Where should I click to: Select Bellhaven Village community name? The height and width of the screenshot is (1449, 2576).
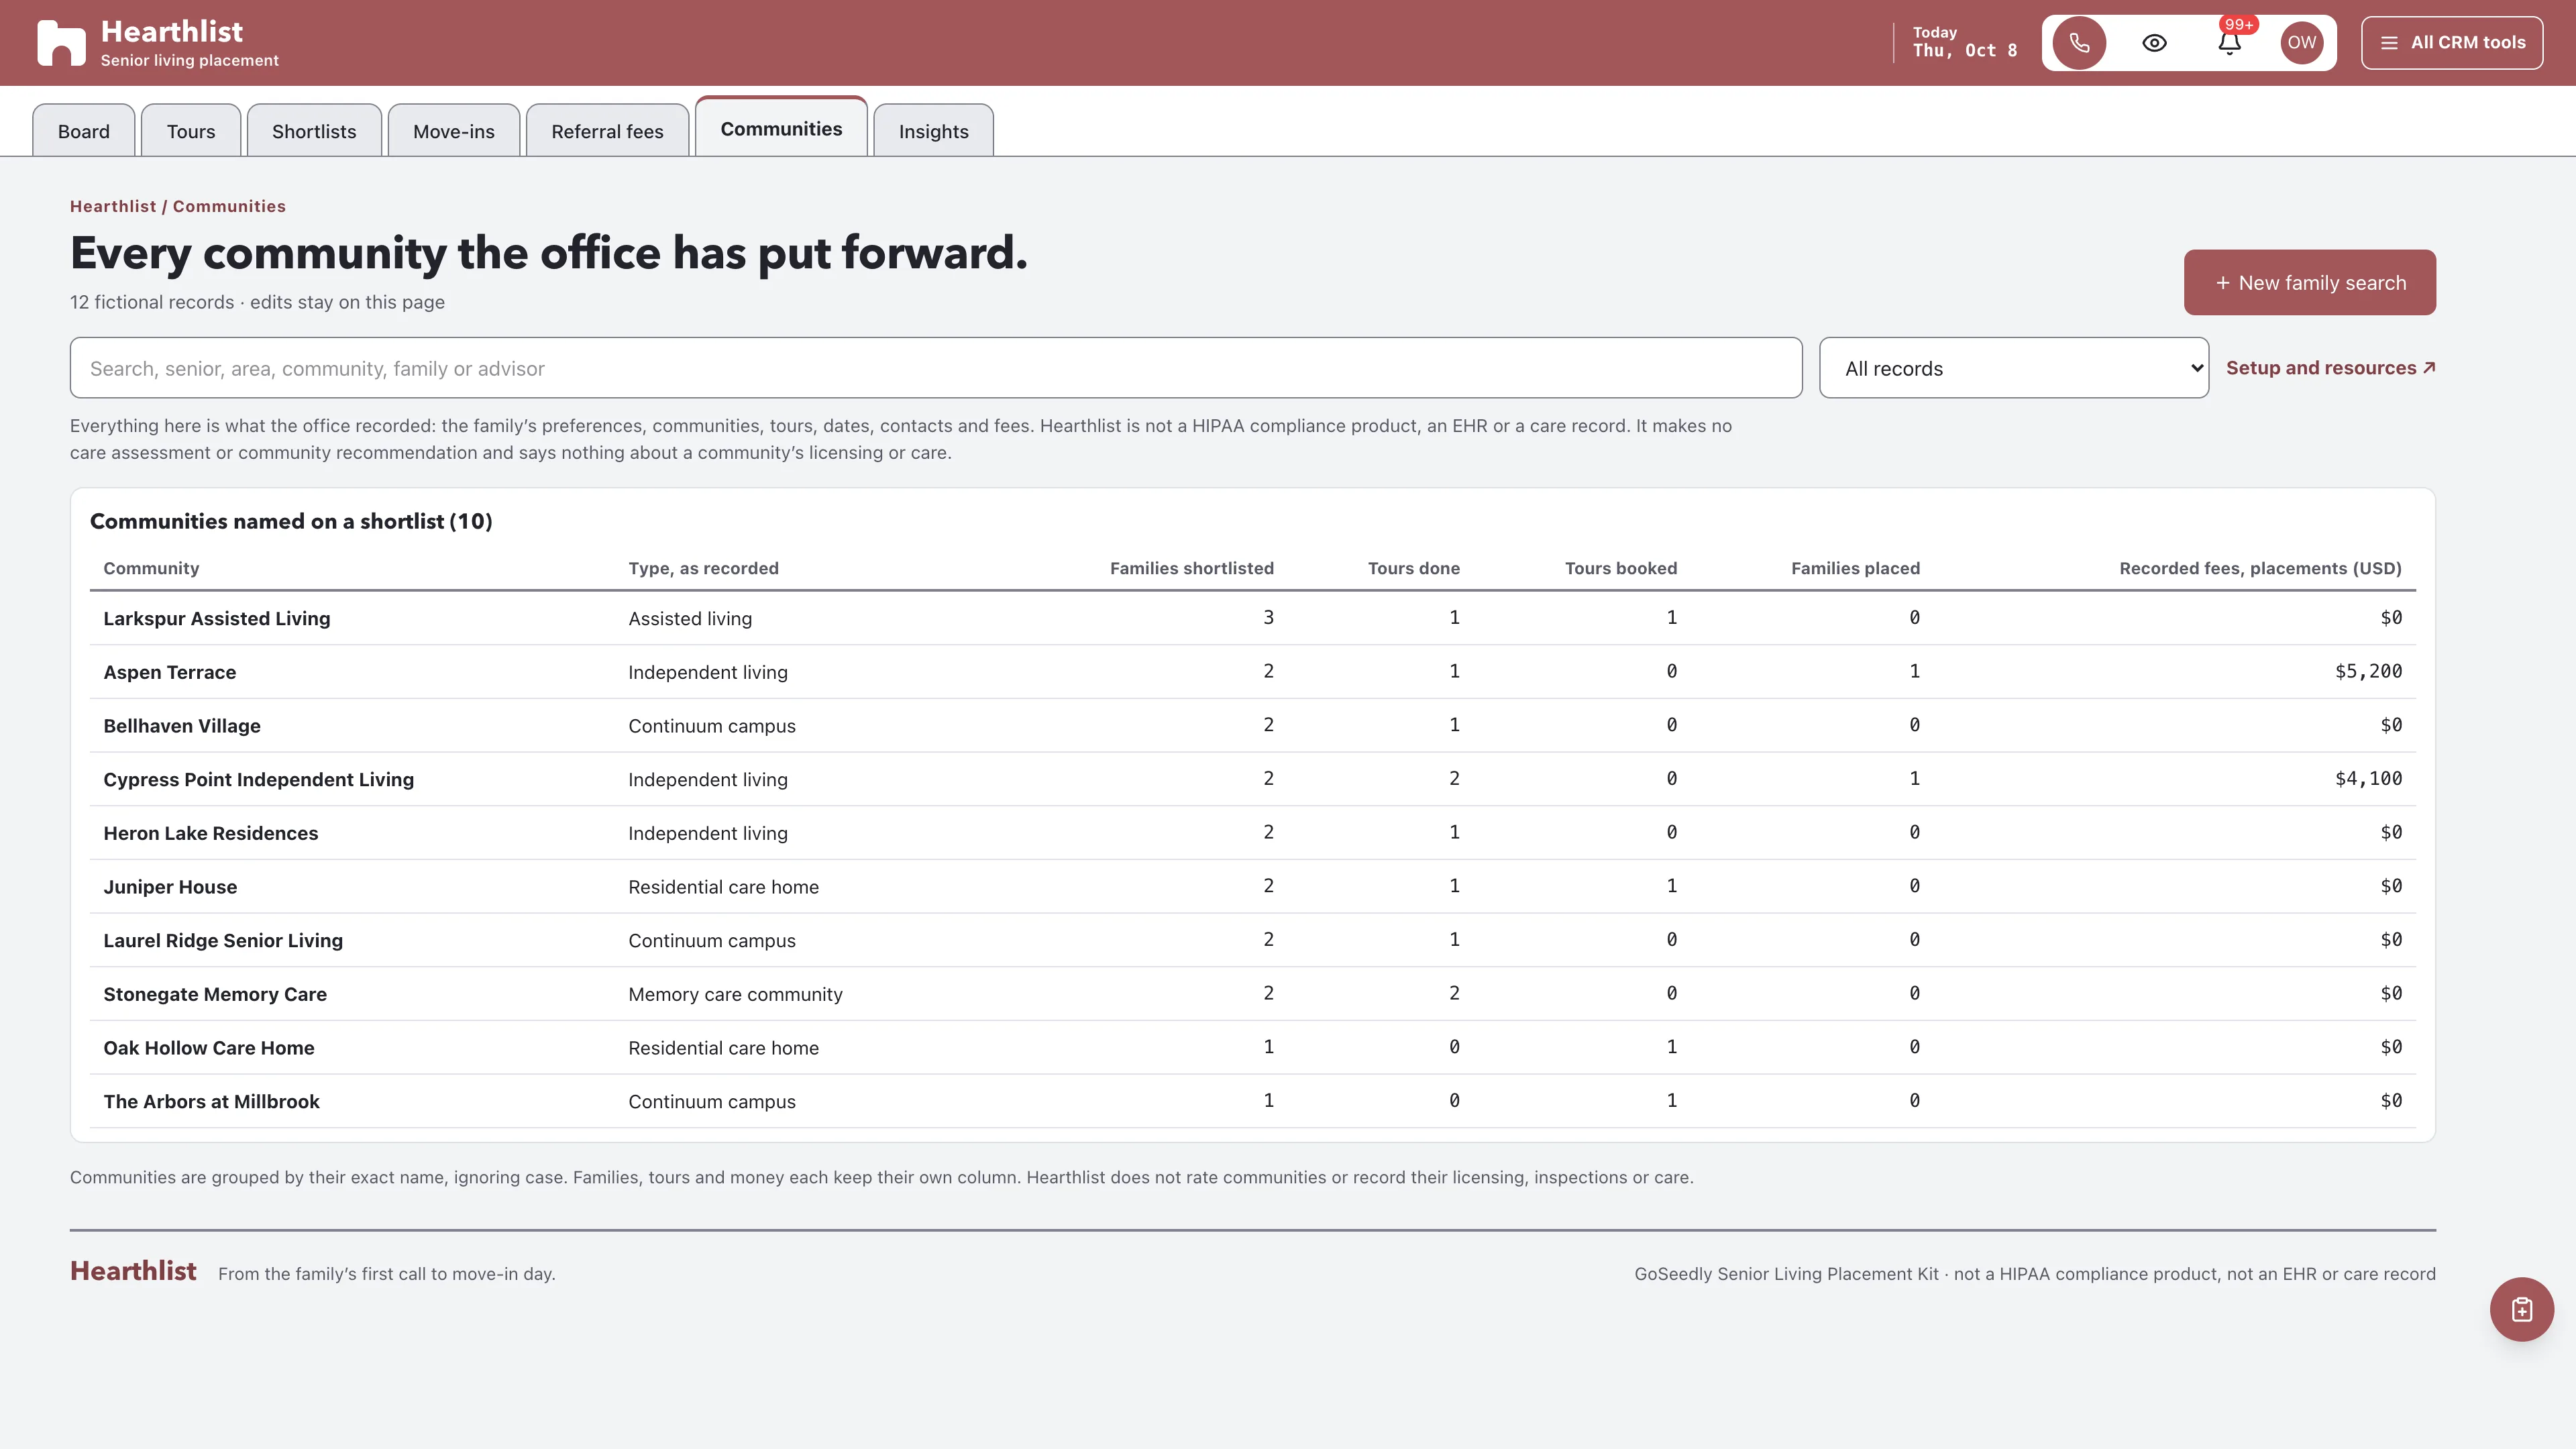point(182,726)
